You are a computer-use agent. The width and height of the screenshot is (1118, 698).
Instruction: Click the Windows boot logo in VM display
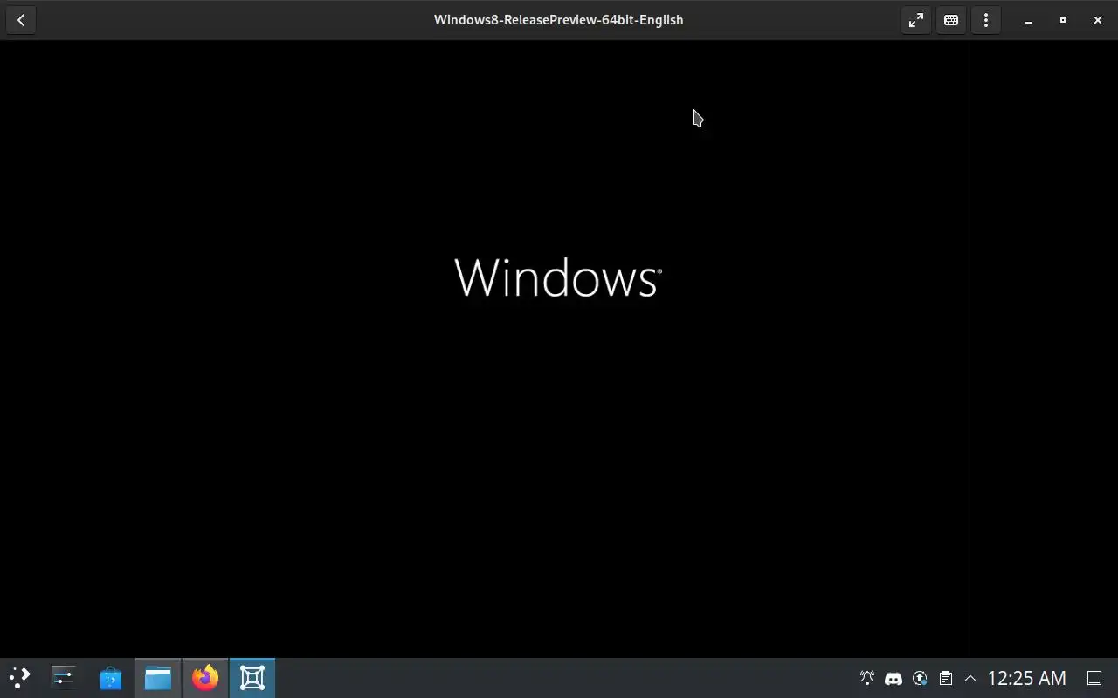click(x=558, y=277)
